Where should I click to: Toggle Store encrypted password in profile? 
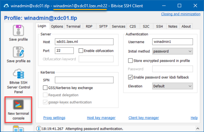(x=130, y=60)
